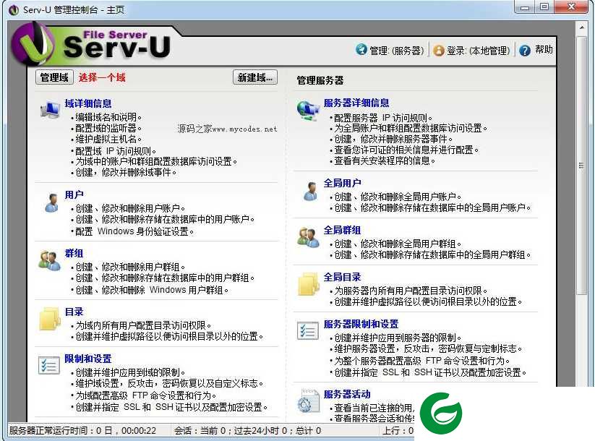The height and width of the screenshot is (441, 595).
Task: Click the text 编辑域名和说明。
Action: point(108,117)
